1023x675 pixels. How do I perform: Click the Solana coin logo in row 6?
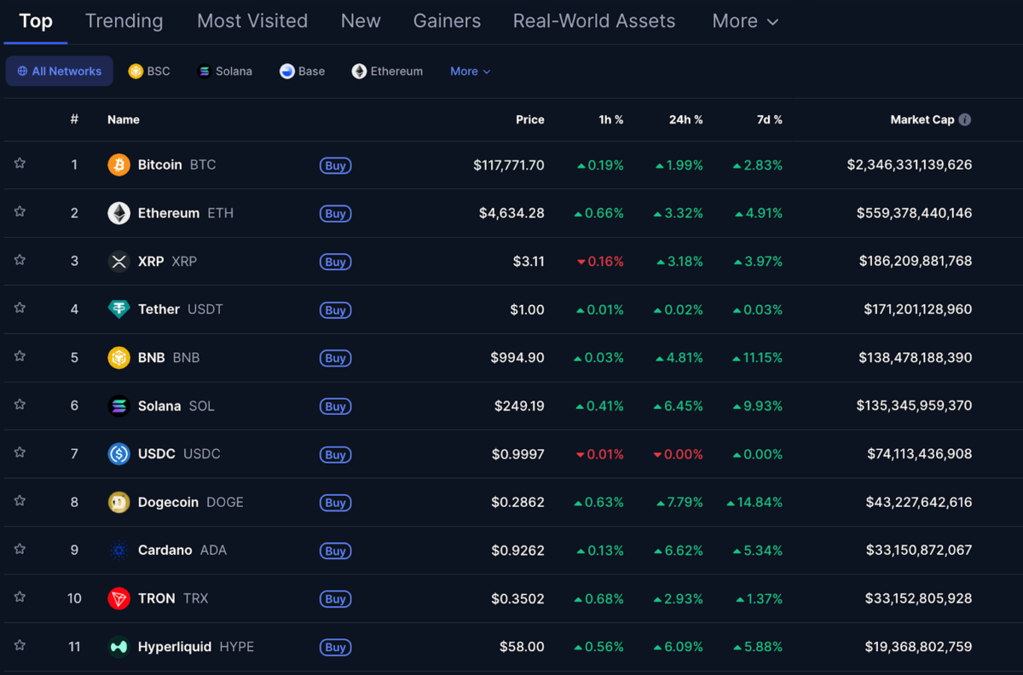point(118,406)
